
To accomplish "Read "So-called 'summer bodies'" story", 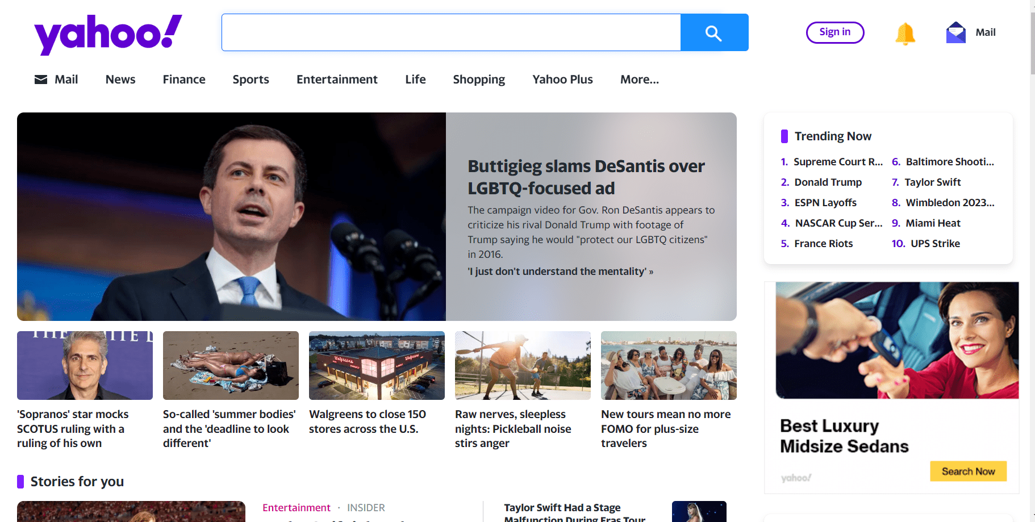I will pyautogui.click(x=229, y=429).
